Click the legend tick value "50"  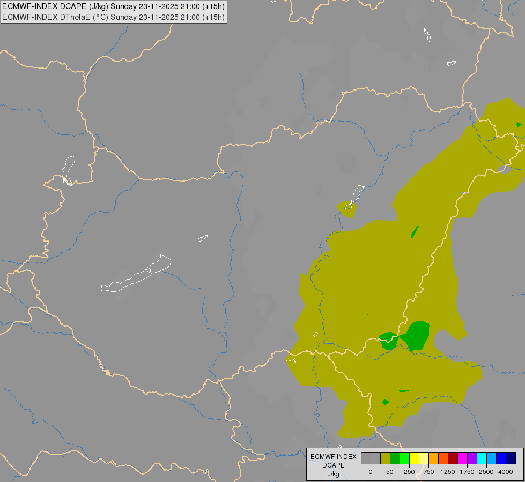[x=390, y=472]
